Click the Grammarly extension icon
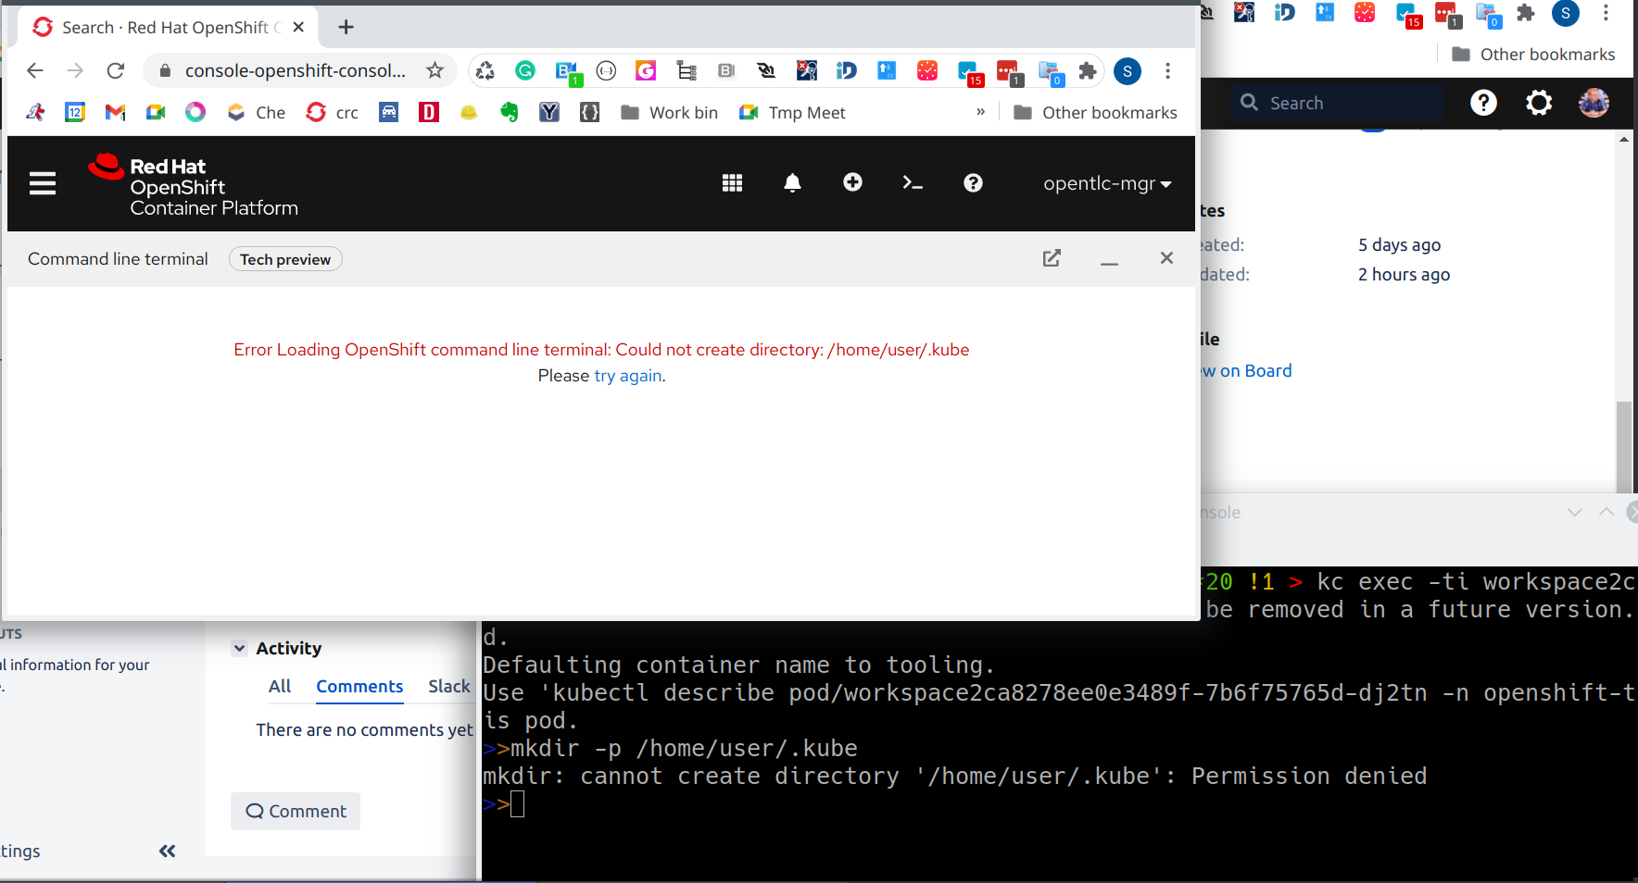Screen dimensions: 1638x883 525,70
